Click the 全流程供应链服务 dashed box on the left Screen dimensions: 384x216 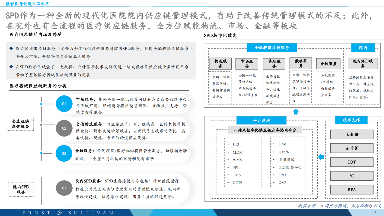pyautogui.click(x=21, y=124)
